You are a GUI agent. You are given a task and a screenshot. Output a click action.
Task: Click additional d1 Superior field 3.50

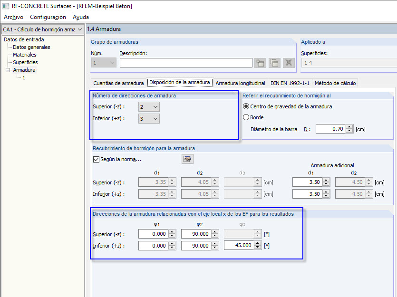(x=307, y=182)
